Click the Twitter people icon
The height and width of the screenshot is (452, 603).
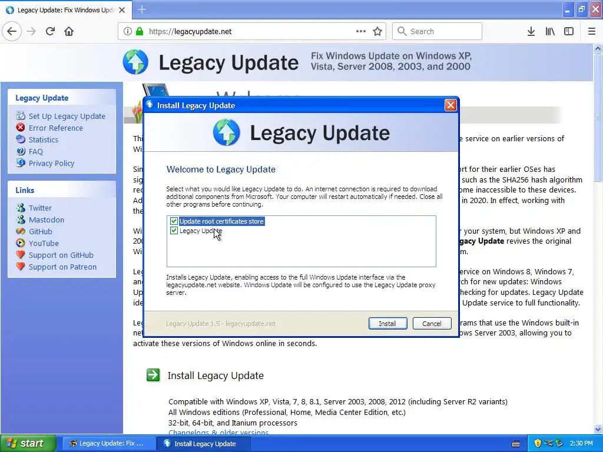(21, 208)
